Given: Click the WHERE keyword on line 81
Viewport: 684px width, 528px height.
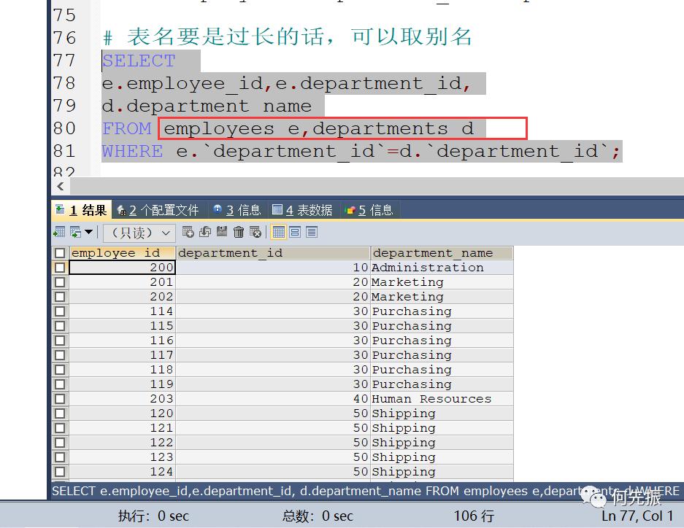Looking at the screenshot, I should 133,152.
